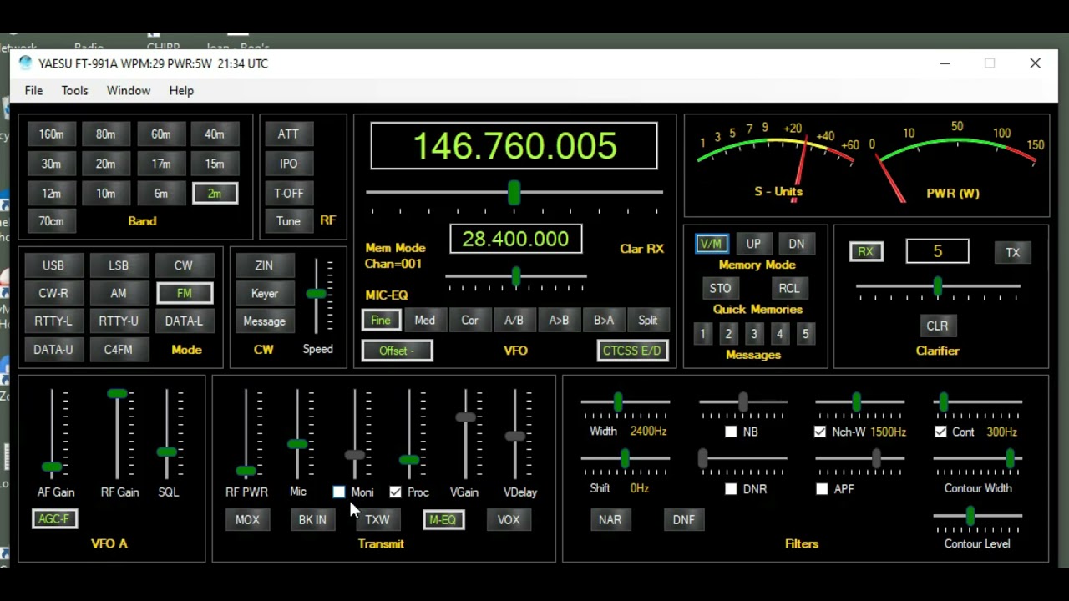Viewport: 1069px width, 601px height.
Task: Toggle Split operation
Action: [648, 321]
